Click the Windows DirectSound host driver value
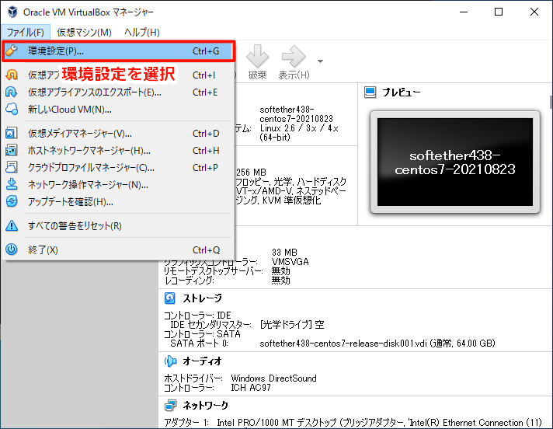553x429 pixels. point(273,378)
